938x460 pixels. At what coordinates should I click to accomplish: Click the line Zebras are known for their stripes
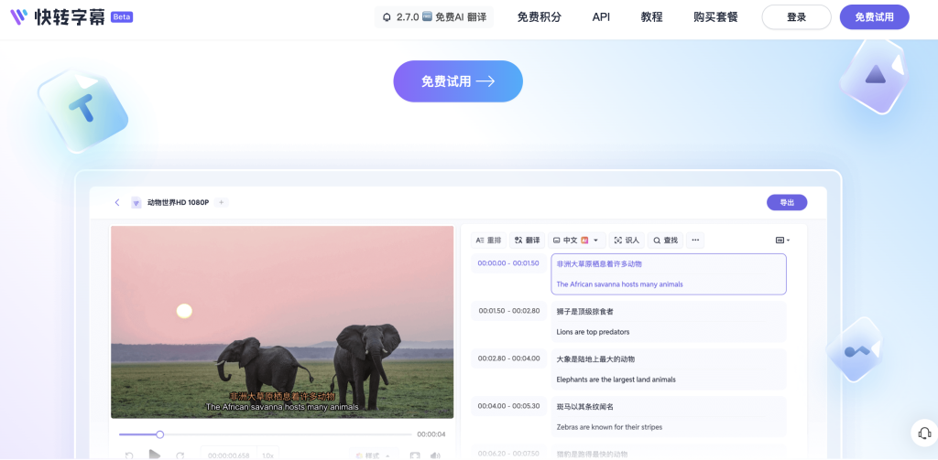tap(609, 427)
